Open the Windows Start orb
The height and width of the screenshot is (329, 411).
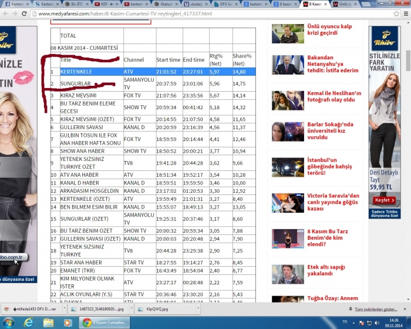pyautogui.click(x=9, y=323)
